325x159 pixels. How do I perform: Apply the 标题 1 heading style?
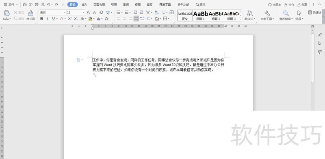(x=200, y=15)
